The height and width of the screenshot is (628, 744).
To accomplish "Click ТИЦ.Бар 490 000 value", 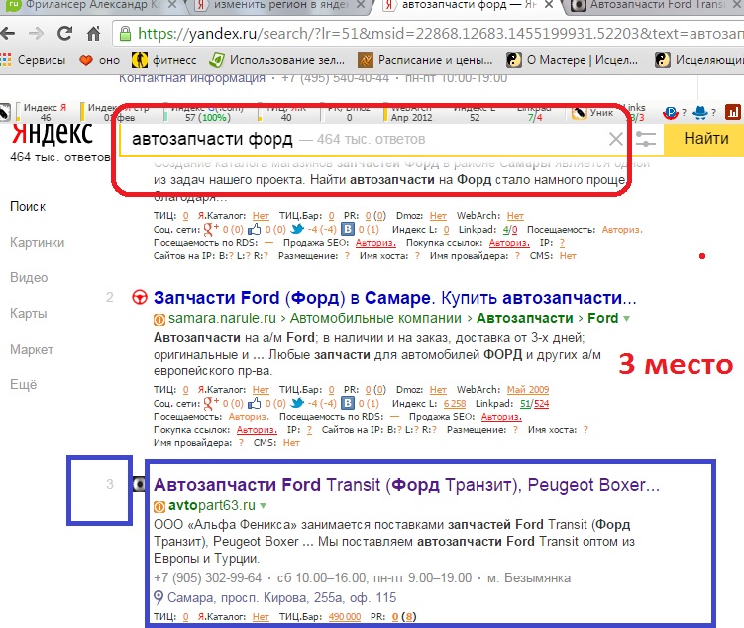I will click(x=345, y=617).
